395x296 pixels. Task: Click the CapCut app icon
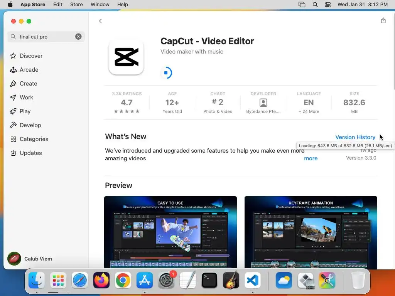(126, 57)
